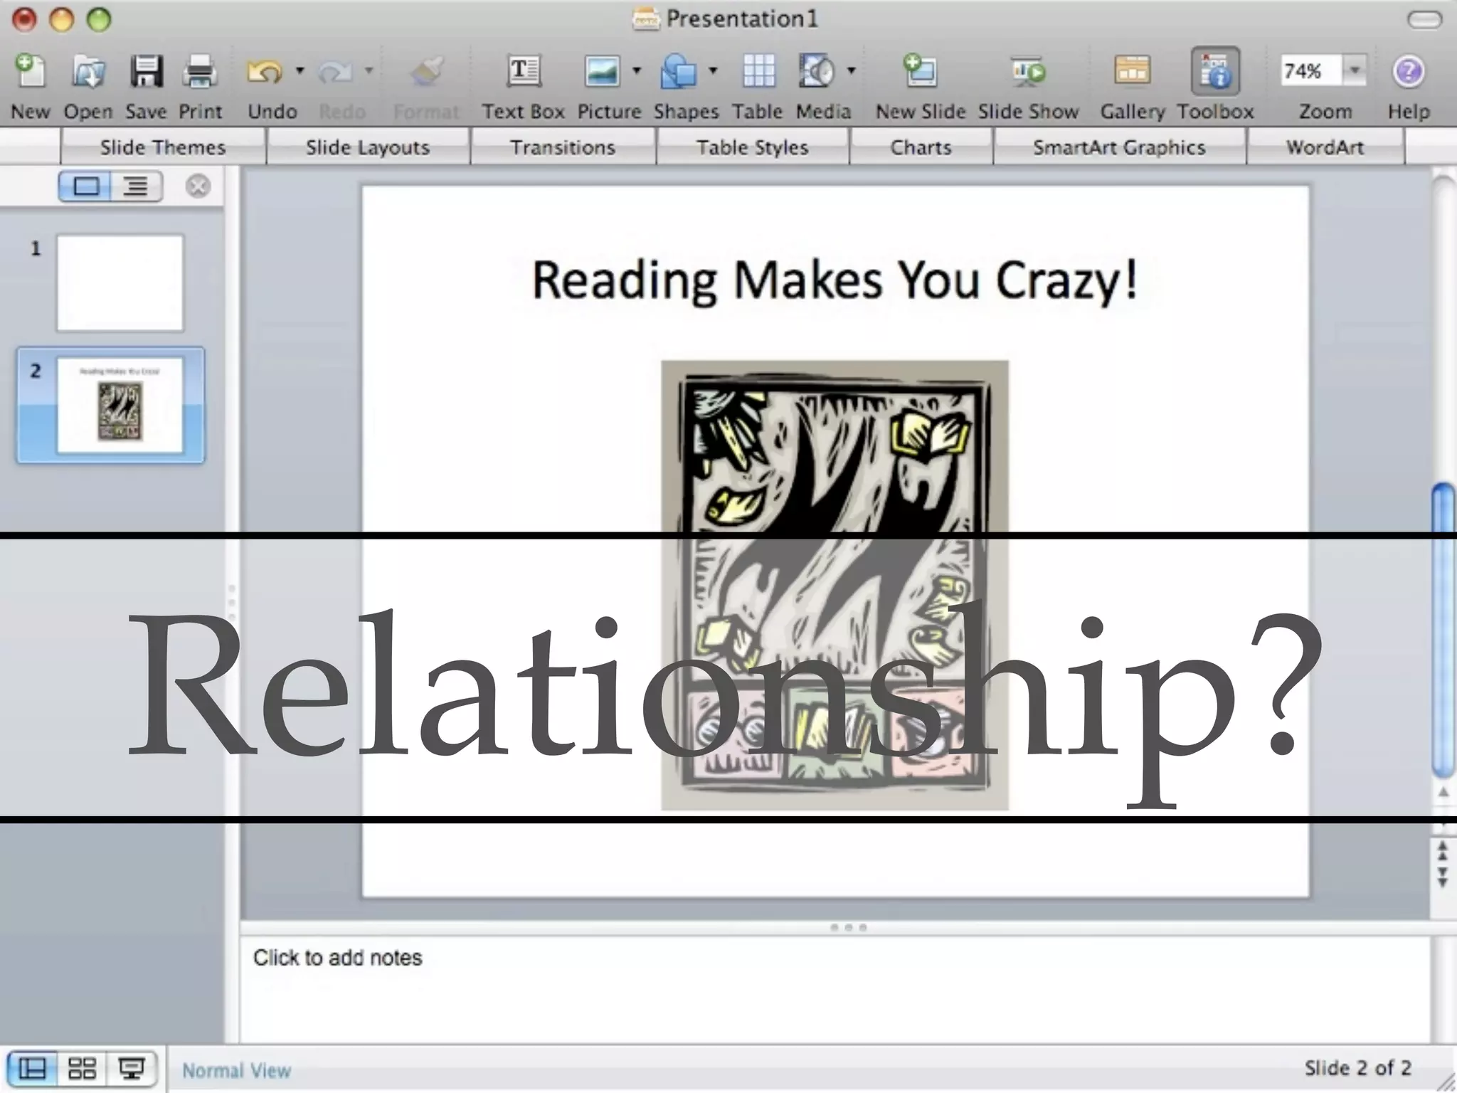Open the SmartArt Graphics tab
The height and width of the screenshot is (1093, 1457).
[x=1119, y=147]
